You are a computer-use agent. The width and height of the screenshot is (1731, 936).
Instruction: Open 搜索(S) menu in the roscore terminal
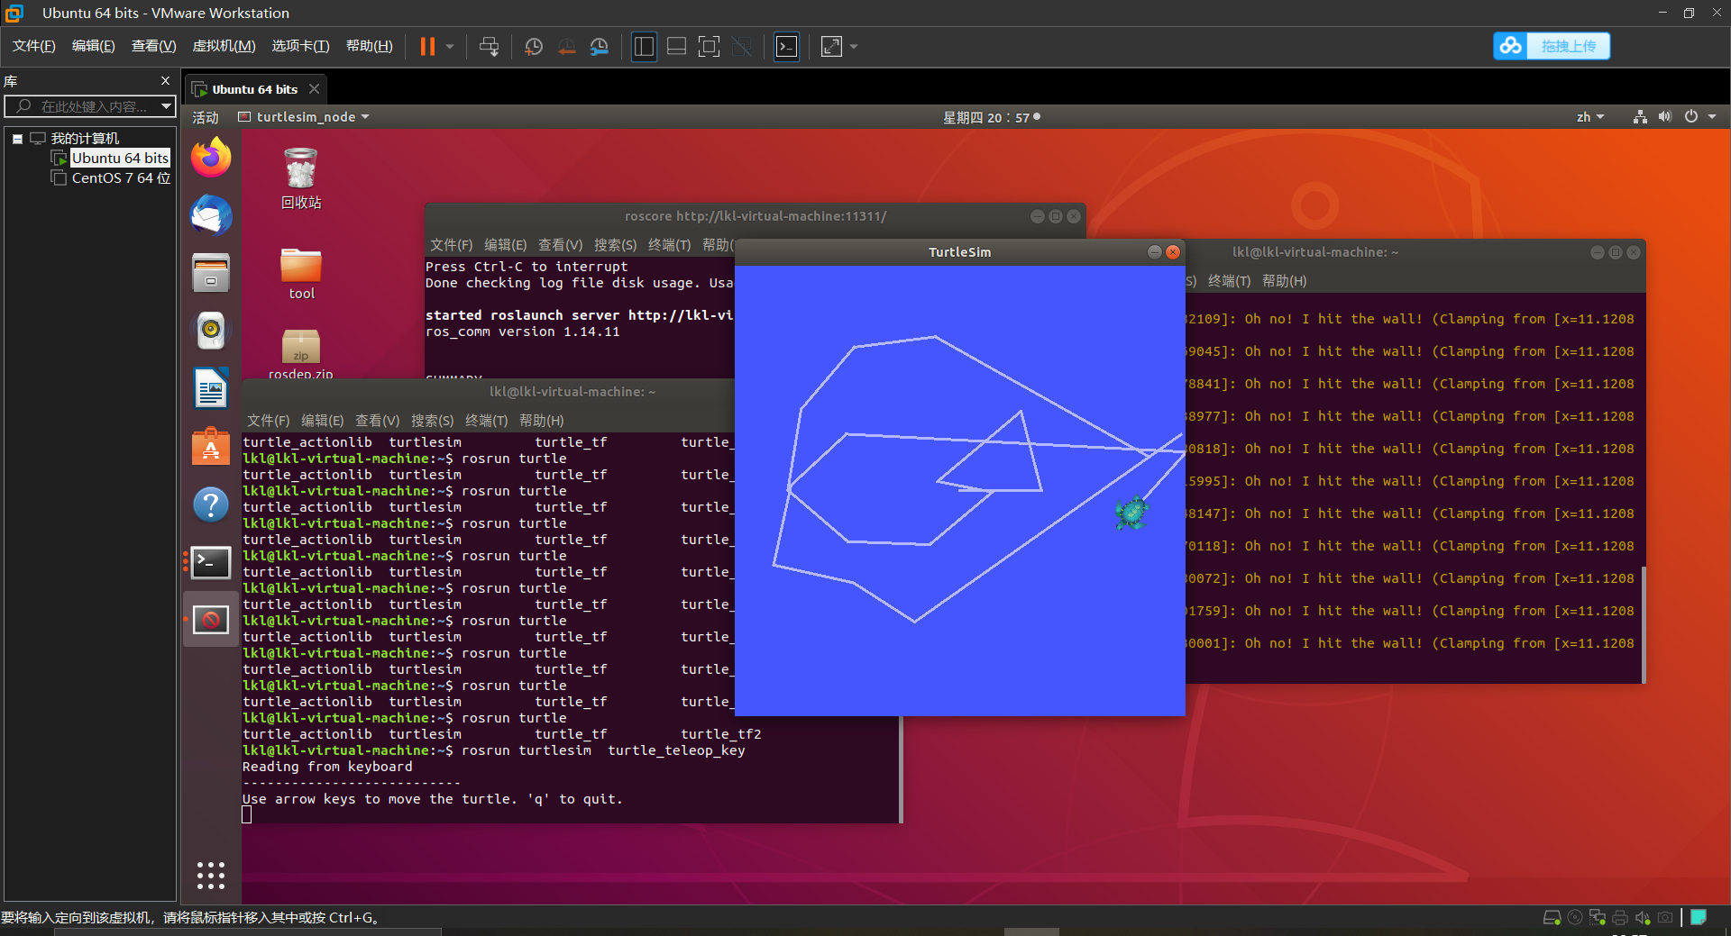(x=615, y=245)
